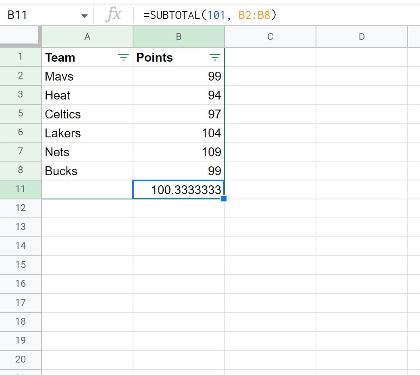Select row 12 header
420x375 pixels.
click(21, 209)
